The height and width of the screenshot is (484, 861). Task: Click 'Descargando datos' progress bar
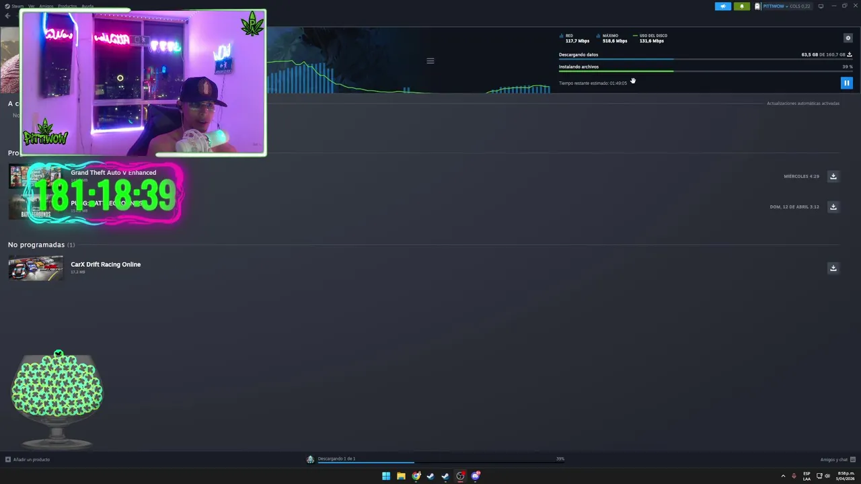point(706,59)
